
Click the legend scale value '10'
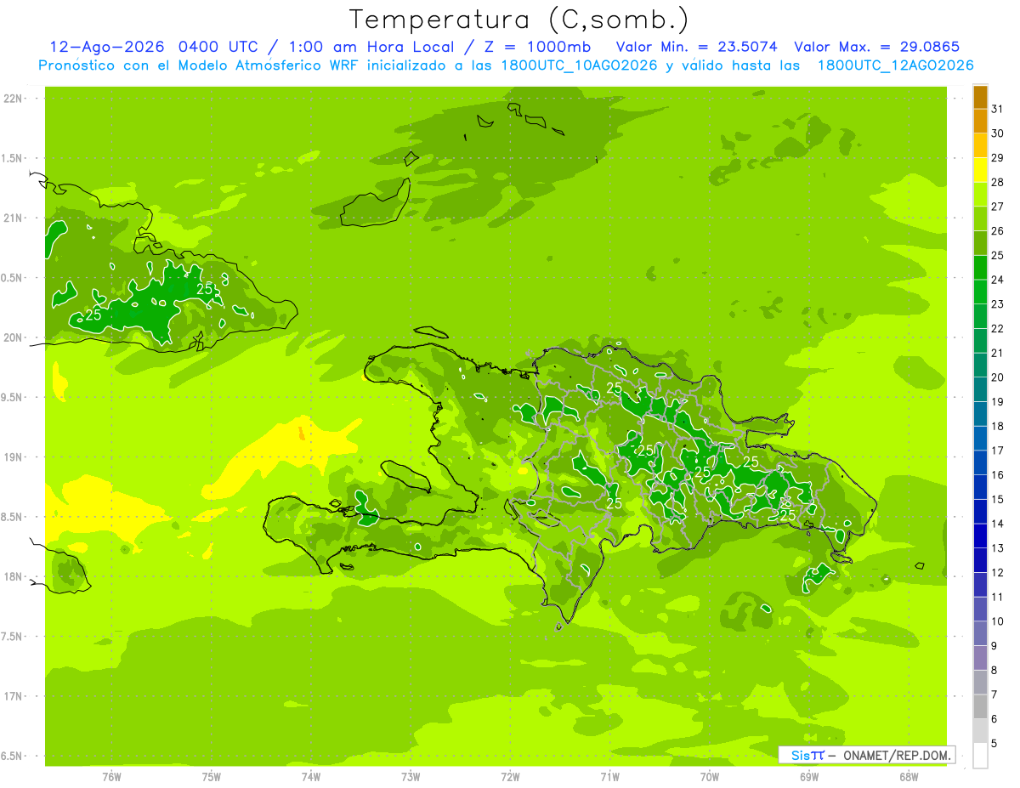pos(998,621)
